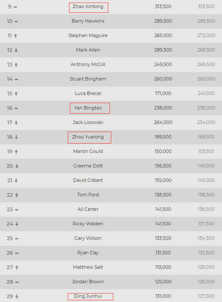This screenshot has width=222, height=302.
Task: Click Luca Brecel's 241,000 projected value
Action: [206, 93]
